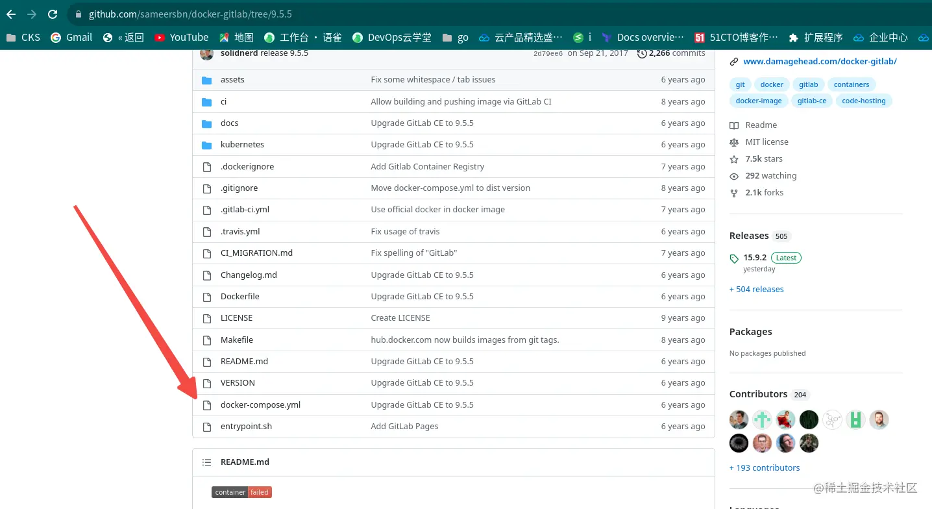The width and height of the screenshot is (932, 509).
Task: Open the .gitlab-ci.yml file
Action: tap(245, 210)
